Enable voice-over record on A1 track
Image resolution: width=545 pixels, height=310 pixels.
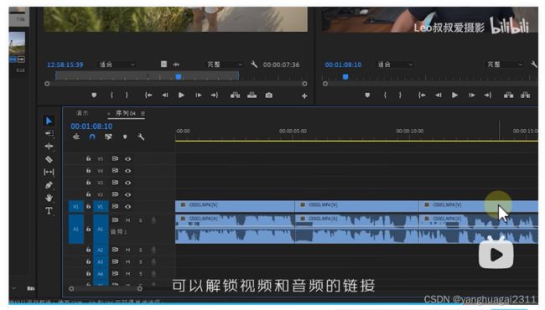coord(153,220)
